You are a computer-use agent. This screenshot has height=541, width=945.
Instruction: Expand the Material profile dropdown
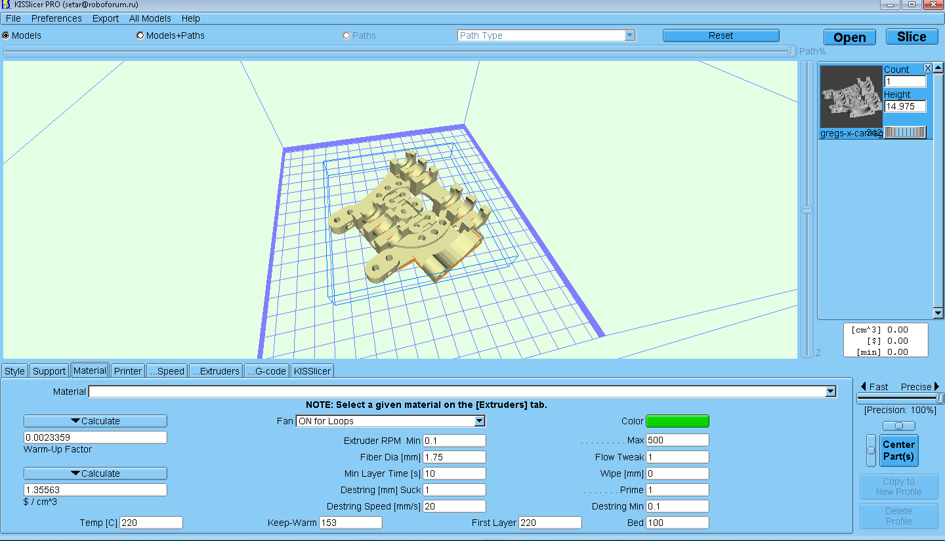831,391
